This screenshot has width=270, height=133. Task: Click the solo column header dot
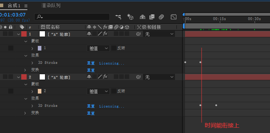pos(5,27)
